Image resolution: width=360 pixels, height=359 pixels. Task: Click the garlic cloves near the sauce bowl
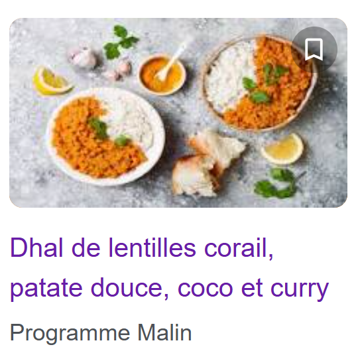[119, 70]
